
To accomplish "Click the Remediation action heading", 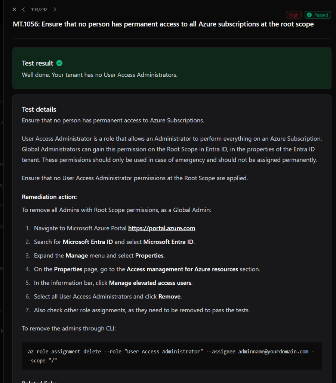I will 49,197.
